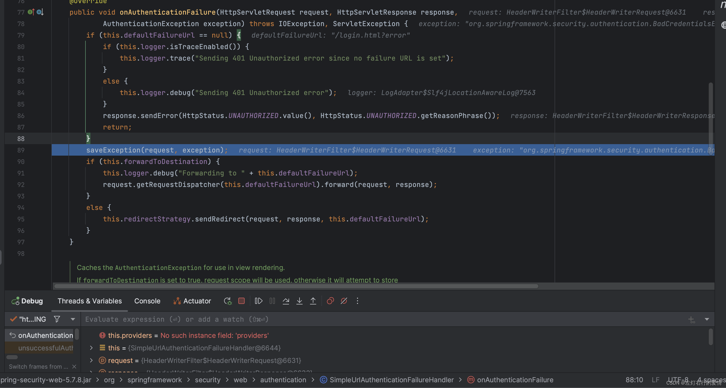Open the springframework breadcrumb
Image resolution: width=726 pixels, height=388 pixels.
coord(154,380)
